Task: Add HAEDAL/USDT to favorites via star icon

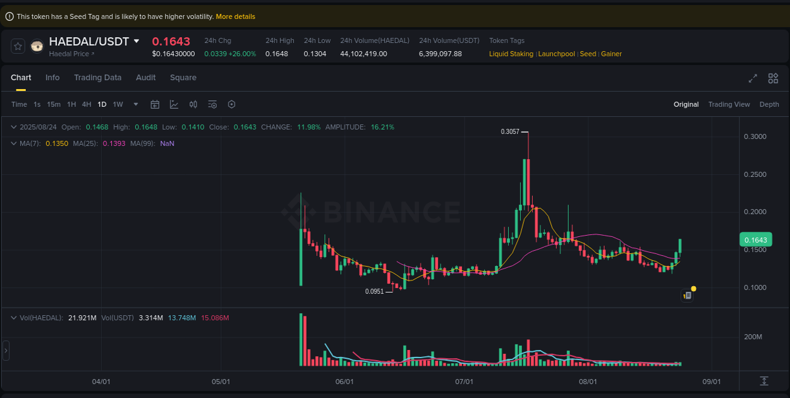Action: (17, 45)
